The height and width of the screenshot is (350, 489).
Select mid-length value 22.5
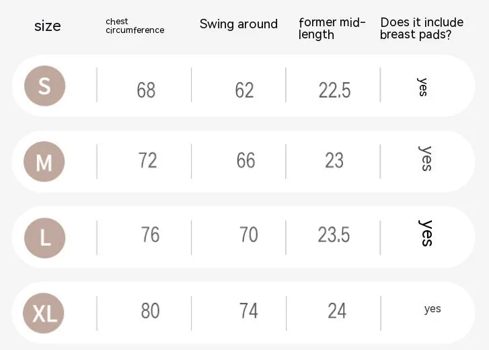(x=334, y=90)
